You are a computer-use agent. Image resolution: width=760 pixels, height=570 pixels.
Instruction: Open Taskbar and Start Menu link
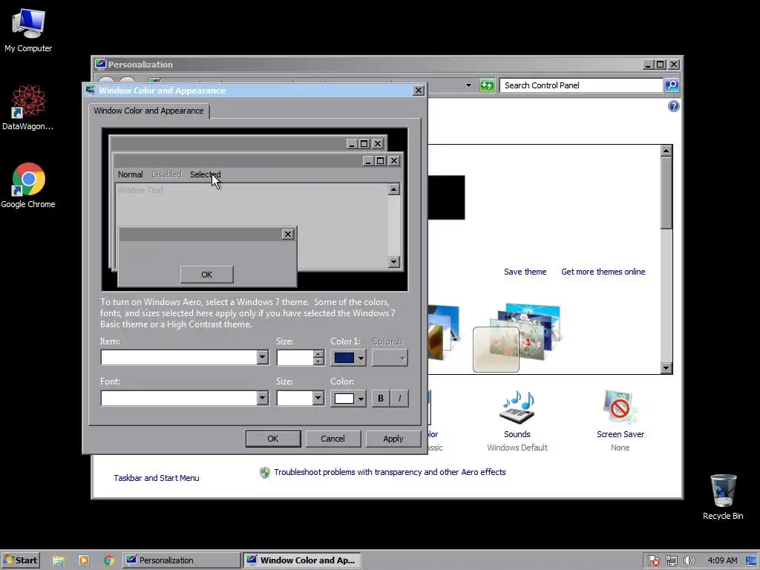157,478
